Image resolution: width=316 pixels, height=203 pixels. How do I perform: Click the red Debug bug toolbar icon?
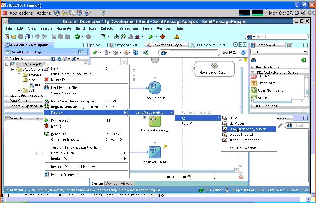click(x=162, y=37)
